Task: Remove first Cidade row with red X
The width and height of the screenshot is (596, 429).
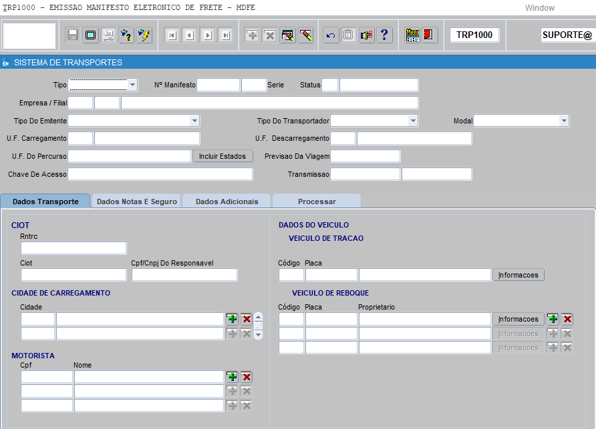Action: click(247, 318)
